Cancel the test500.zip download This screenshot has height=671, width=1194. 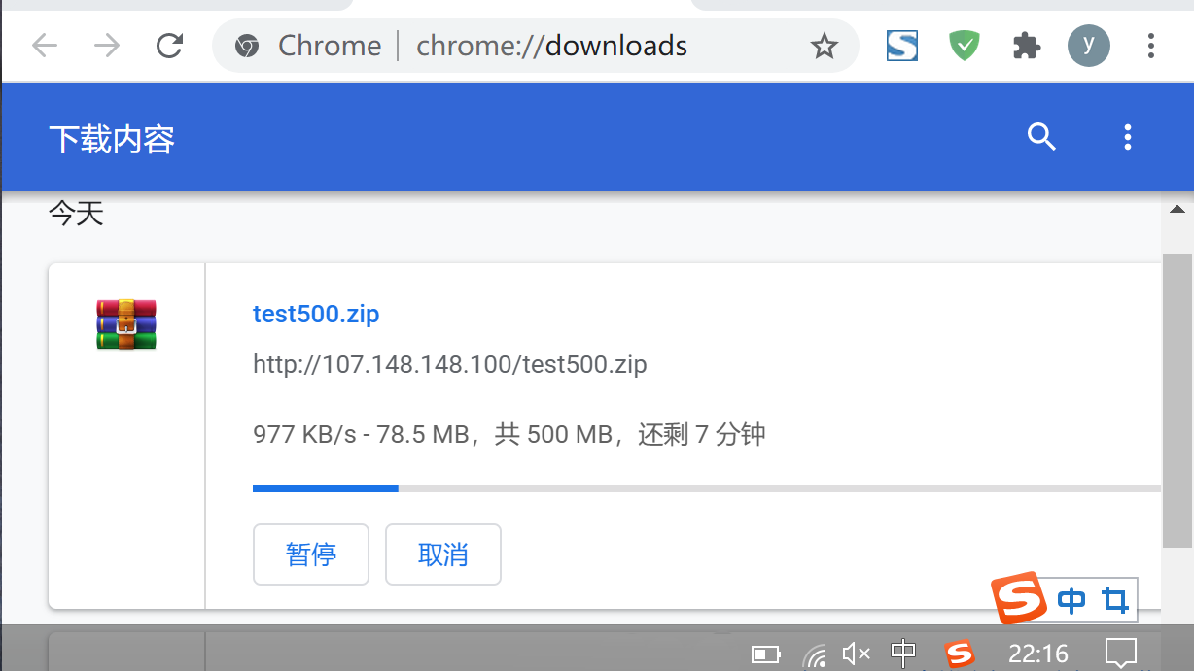click(x=443, y=554)
